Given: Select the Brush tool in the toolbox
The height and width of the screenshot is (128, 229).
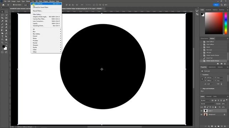Looking at the screenshot, I should click(2, 24).
